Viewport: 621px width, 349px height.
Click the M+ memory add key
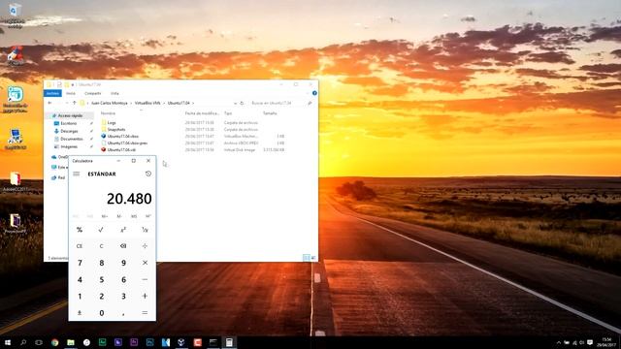pos(105,216)
